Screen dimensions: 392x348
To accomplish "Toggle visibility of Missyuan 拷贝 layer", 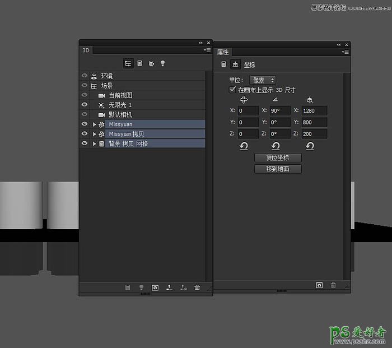I will coord(85,134).
